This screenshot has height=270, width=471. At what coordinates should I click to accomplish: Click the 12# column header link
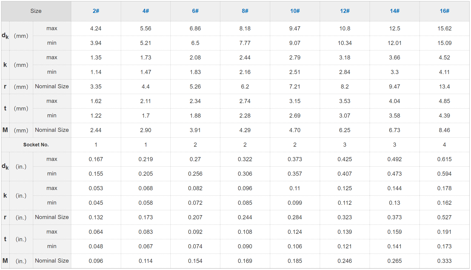click(345, 11)
